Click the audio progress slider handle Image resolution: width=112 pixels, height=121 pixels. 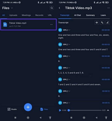click(69, 110)
